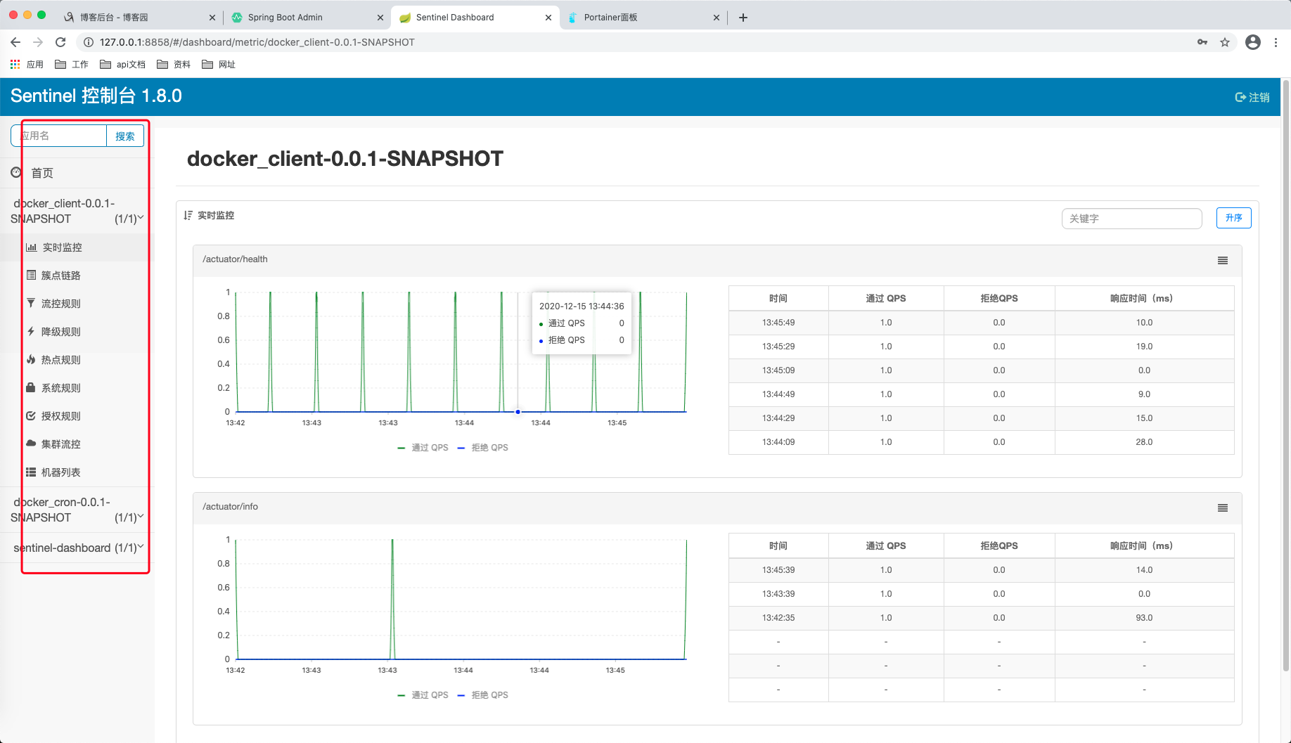1291x743 pixels.
Task: Open the api文档 bookmarks folder
Action: pos(123,64)
